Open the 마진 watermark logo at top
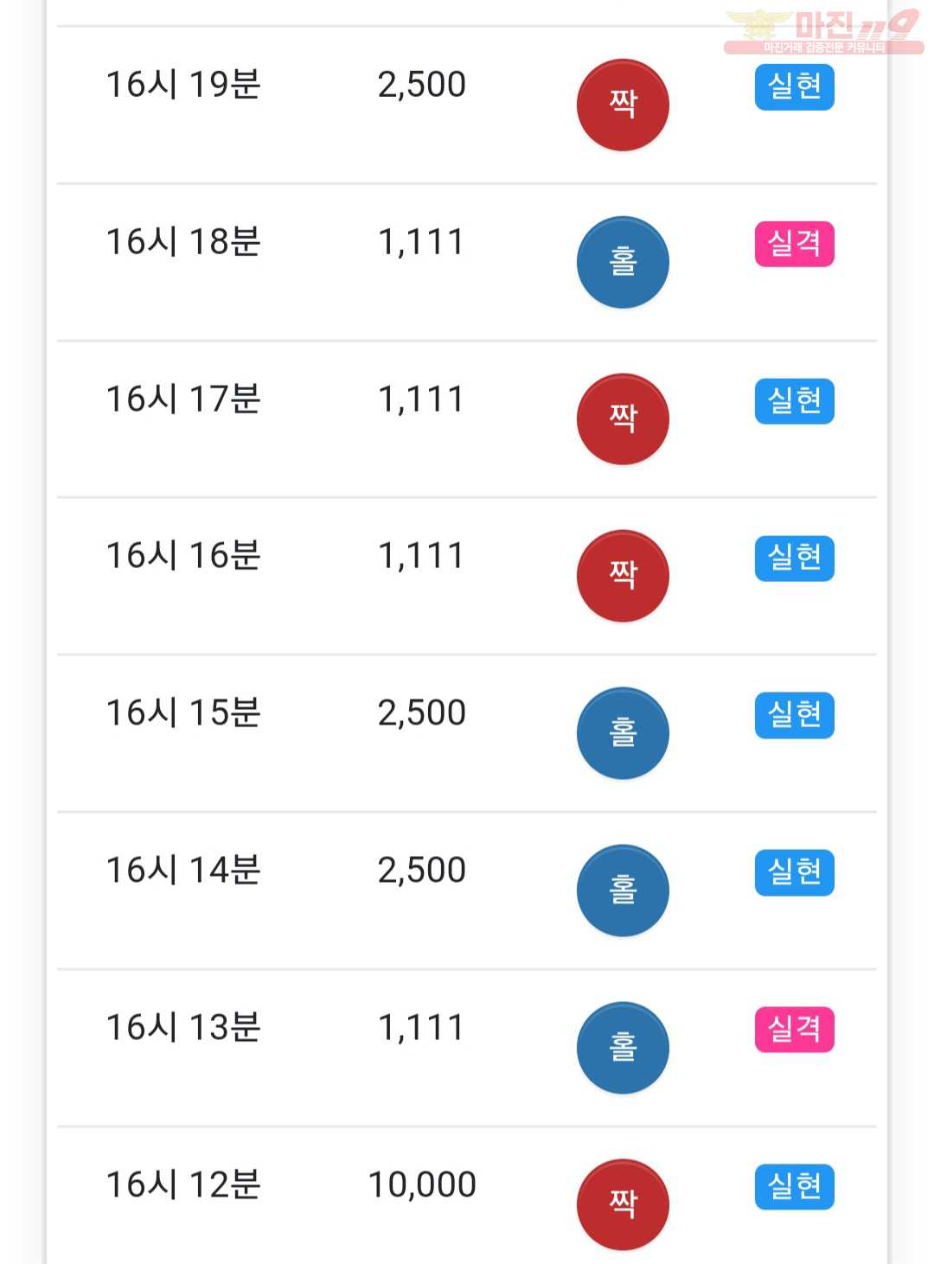 [x=823, y=32]
